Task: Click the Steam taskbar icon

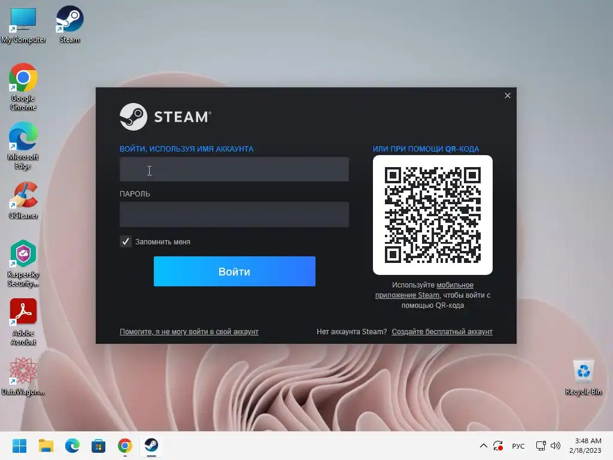Action: click(151, 446)
